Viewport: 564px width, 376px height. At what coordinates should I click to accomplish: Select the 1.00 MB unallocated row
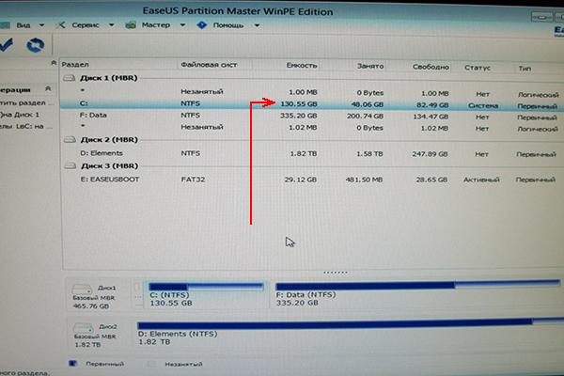pyautogui.click(x=313, y=92)
